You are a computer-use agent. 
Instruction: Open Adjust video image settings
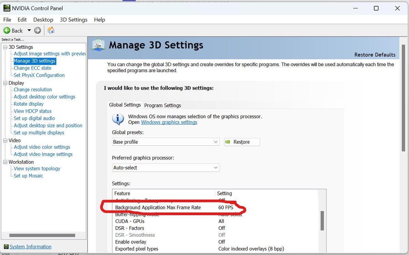tap(43, 154)
